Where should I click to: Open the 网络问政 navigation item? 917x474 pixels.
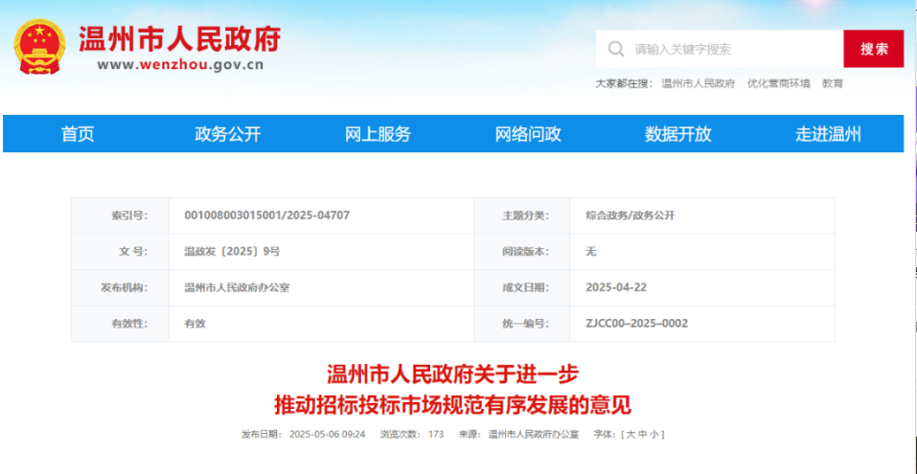point(528,134)
